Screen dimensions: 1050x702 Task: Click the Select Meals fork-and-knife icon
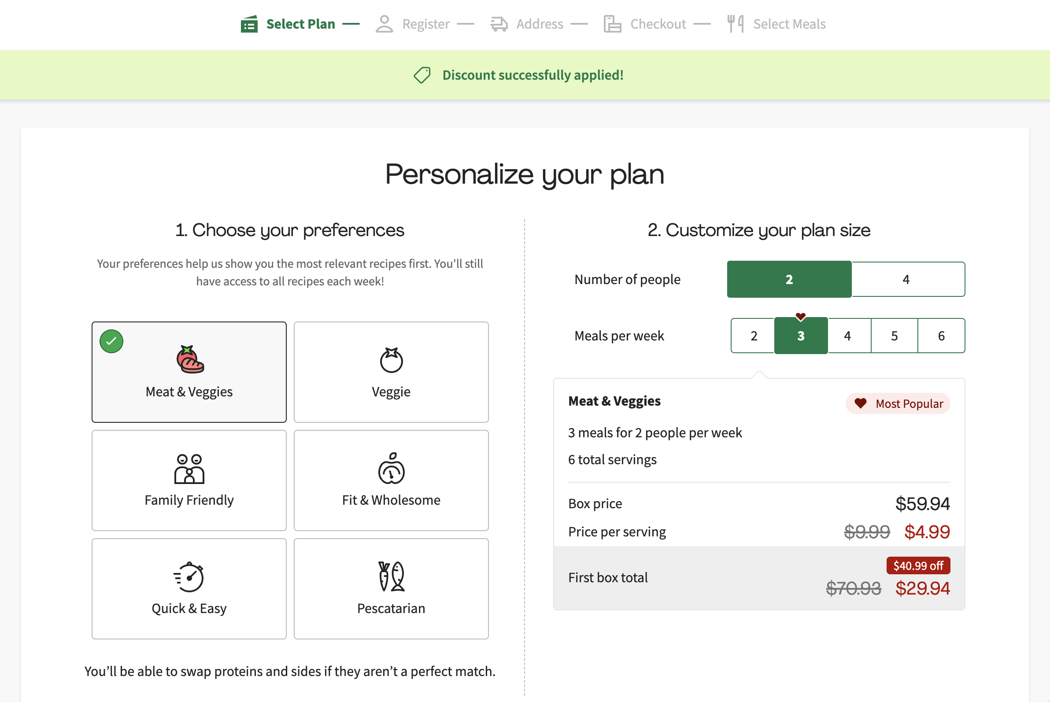tap(735, 24)
